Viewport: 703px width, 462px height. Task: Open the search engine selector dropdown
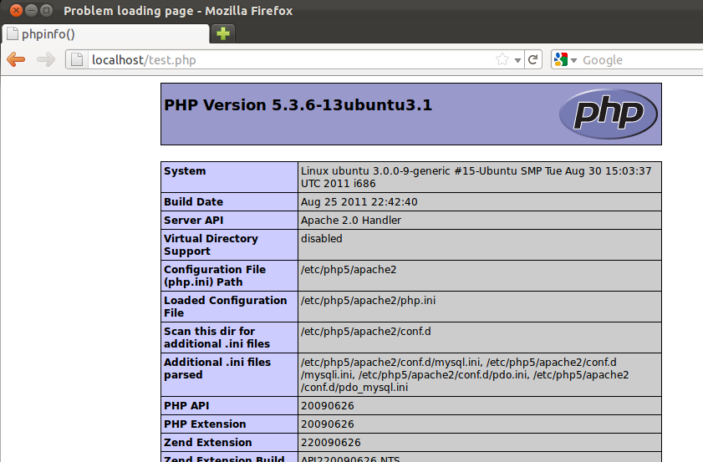point(573,60)
